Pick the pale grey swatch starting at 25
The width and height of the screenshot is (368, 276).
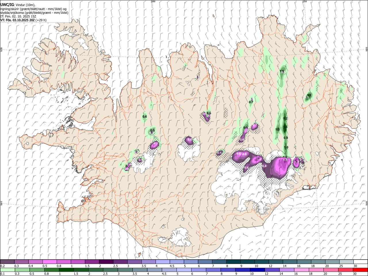(346, 262)
